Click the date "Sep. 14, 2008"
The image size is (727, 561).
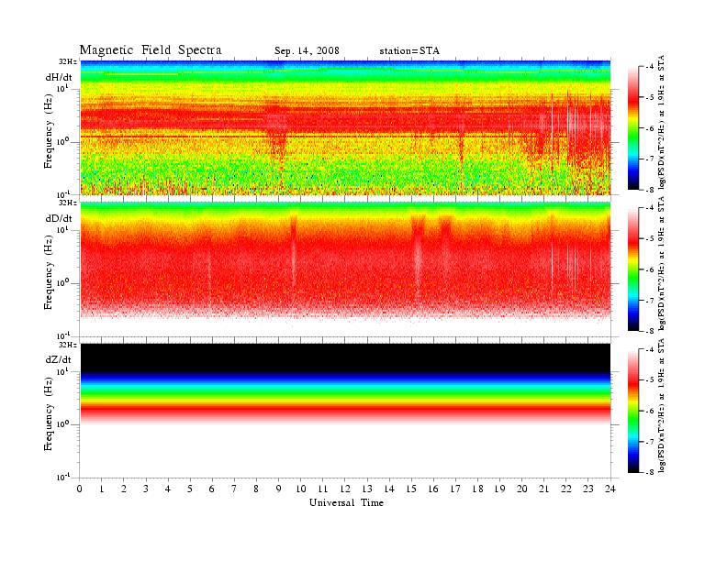tap(307, 51)
